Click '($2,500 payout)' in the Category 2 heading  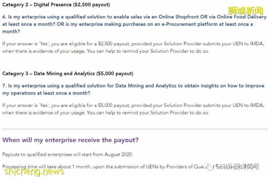[91, 5]
